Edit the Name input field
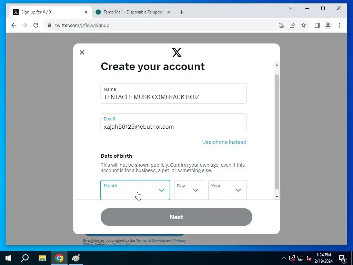The height and width of the screenshot is (265, 353). tap(173, 94)
